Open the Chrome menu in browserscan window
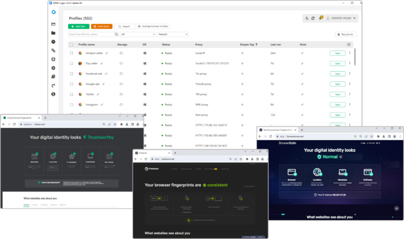The height and width of the screenshot is (239, 404). [400, 137]
